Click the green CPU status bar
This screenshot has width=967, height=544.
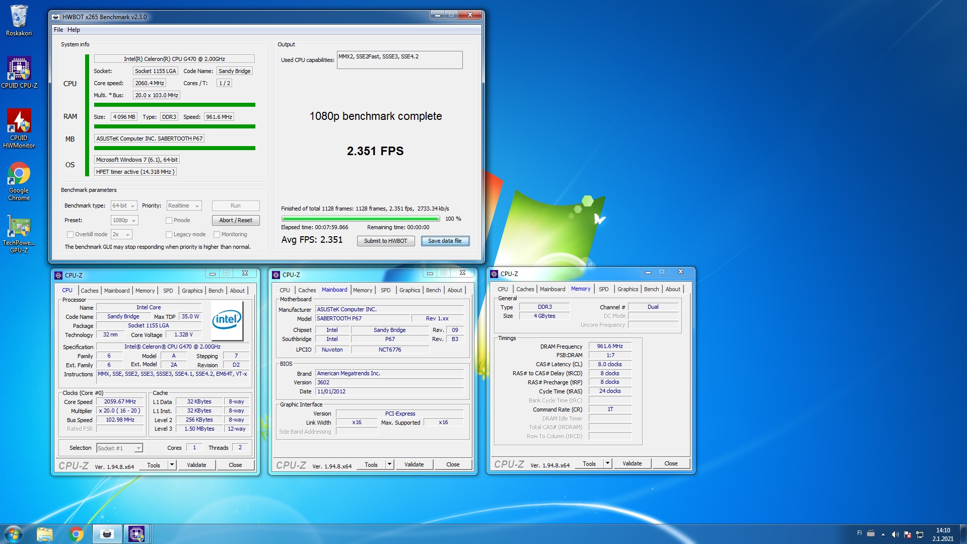(x=174, y=105)
